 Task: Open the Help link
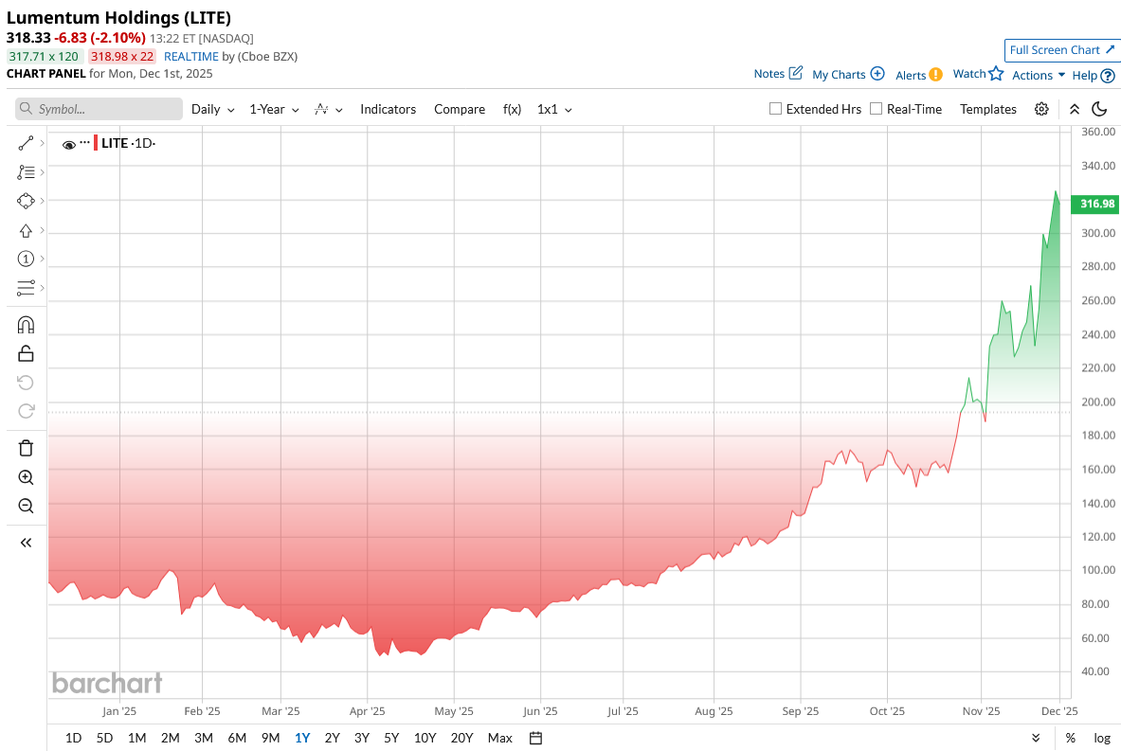click(1094, 75)
